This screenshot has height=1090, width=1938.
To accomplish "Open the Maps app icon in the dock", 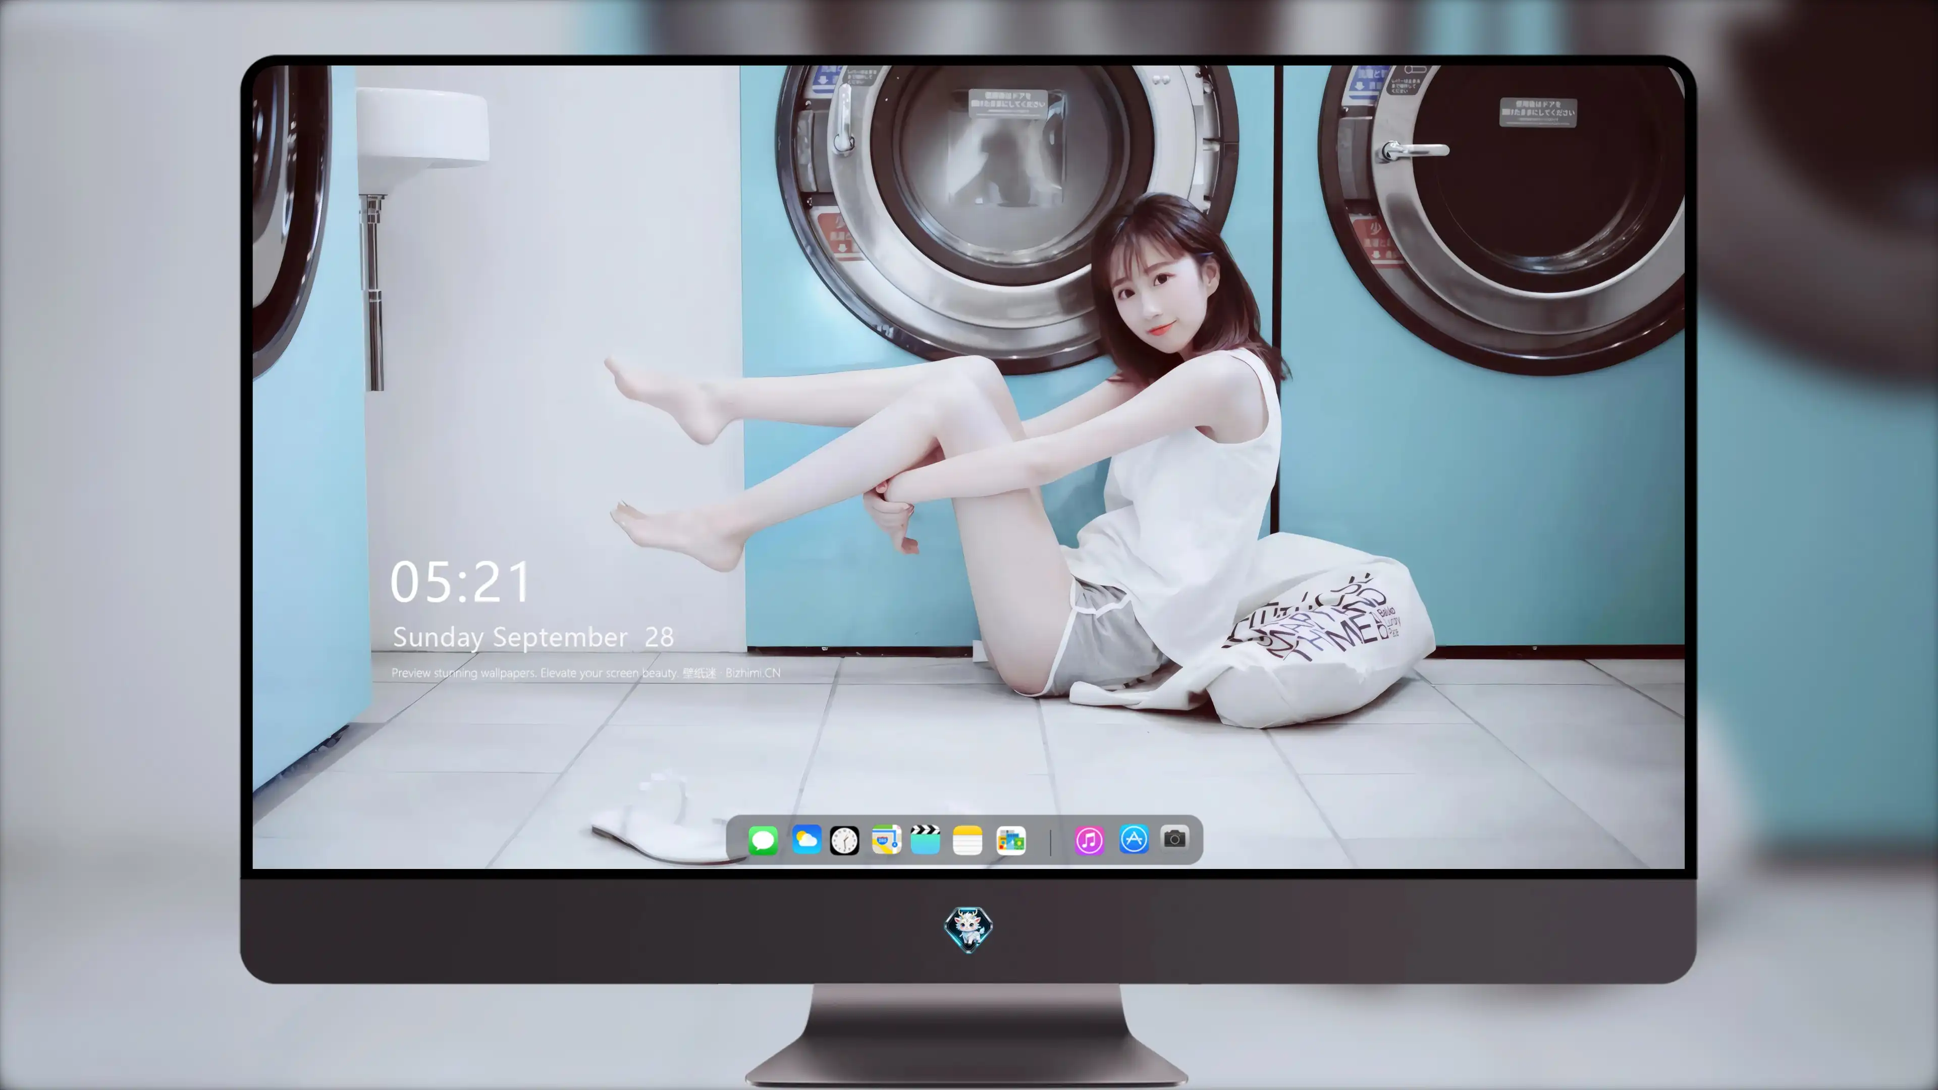I will pyautogui.click(x=886, y=840).
